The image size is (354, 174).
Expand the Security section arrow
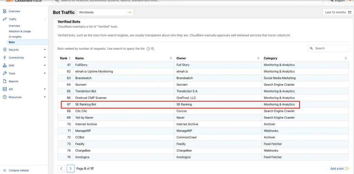(45, 50)
